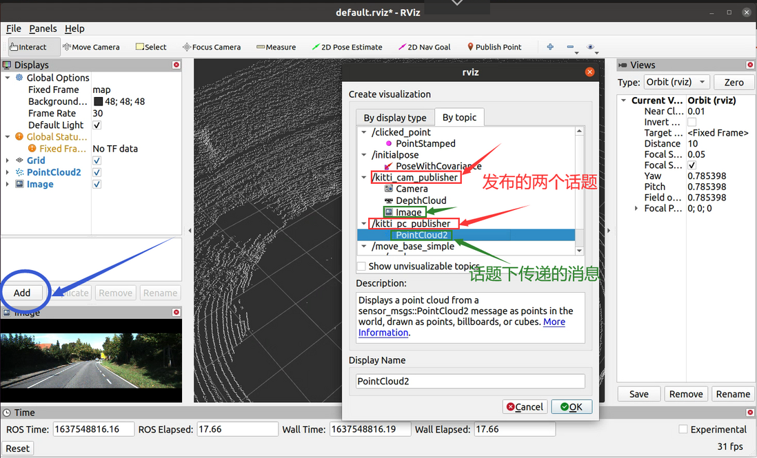
Task: Collapse the /kitti_pc_publisher topic
Action: coord(364,224)
